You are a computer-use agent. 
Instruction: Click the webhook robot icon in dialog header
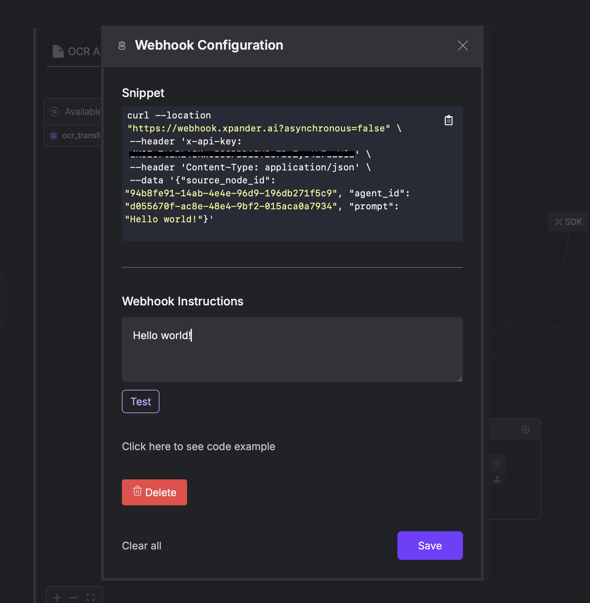[122, 45]
